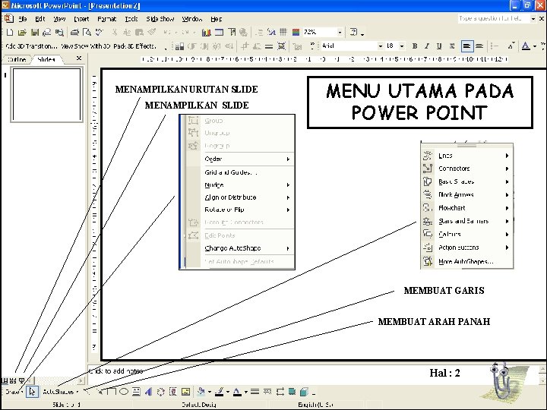
Task: Click the Add 3D Transition button
Action: (x=31, y=46)
